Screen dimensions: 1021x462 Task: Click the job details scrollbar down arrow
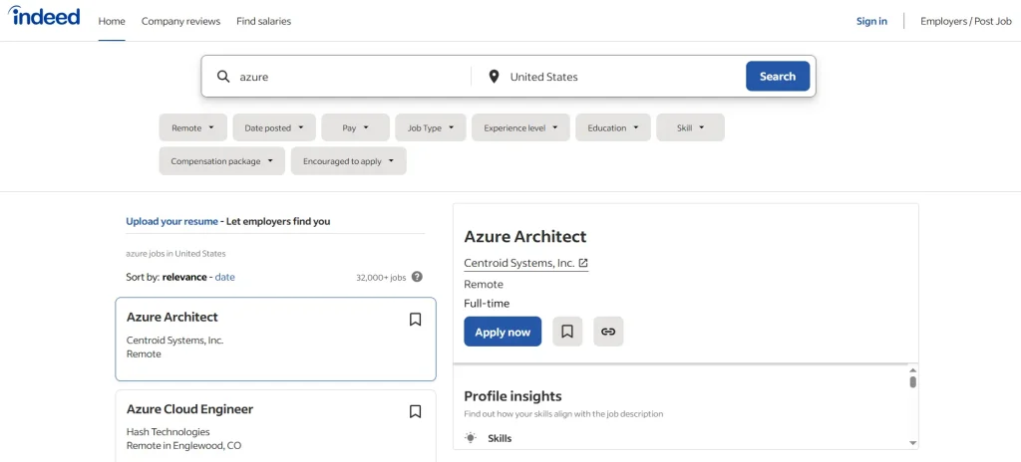coord(913,442)
